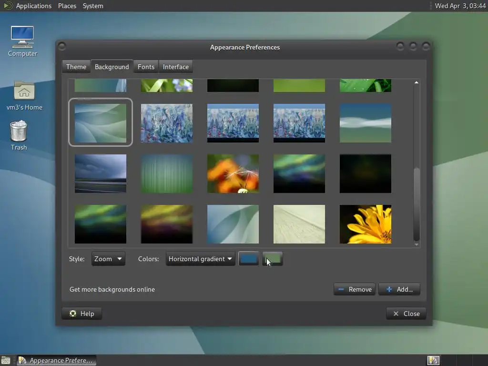Open Help for appearance preferences
This screenshot has width=488, height=366.
point(82,314)
